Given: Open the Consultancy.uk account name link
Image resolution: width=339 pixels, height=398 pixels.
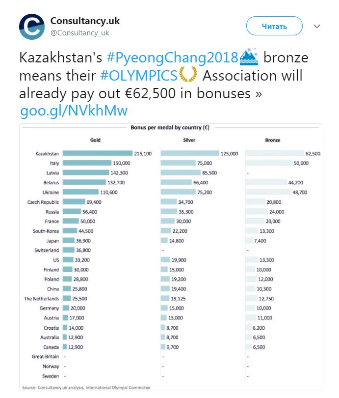Looking at the screenshot, I should click(x=85, y=21).
